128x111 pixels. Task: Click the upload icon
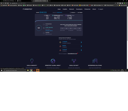tap(66, 15)
